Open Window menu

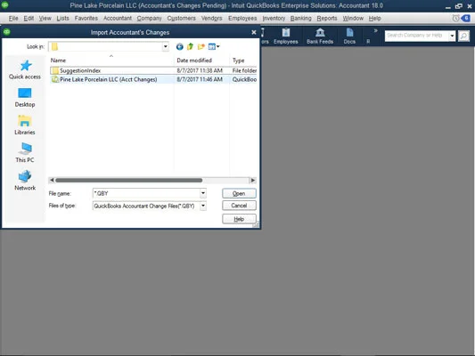pyautogui.click(x=353, y=19)
